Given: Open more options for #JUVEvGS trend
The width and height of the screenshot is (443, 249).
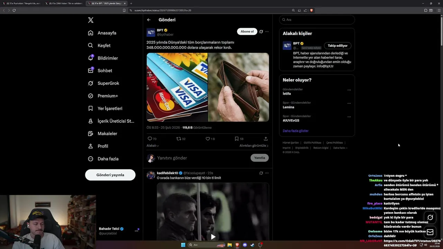Looking at the screenshot, I should [x=349, y=117].
